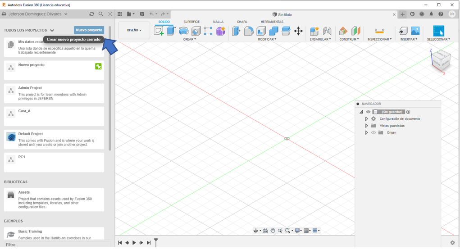Open the INSERTAR dropdown menu
The width and height of the screenshot is (460, 250).
[409, 39]
